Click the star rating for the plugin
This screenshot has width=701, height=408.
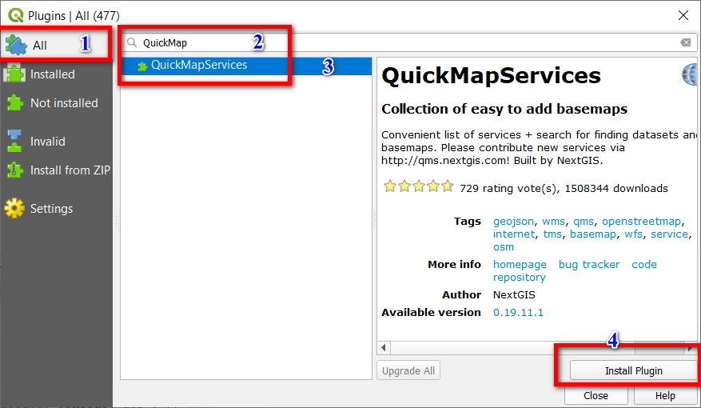click(x=419, y=186)
